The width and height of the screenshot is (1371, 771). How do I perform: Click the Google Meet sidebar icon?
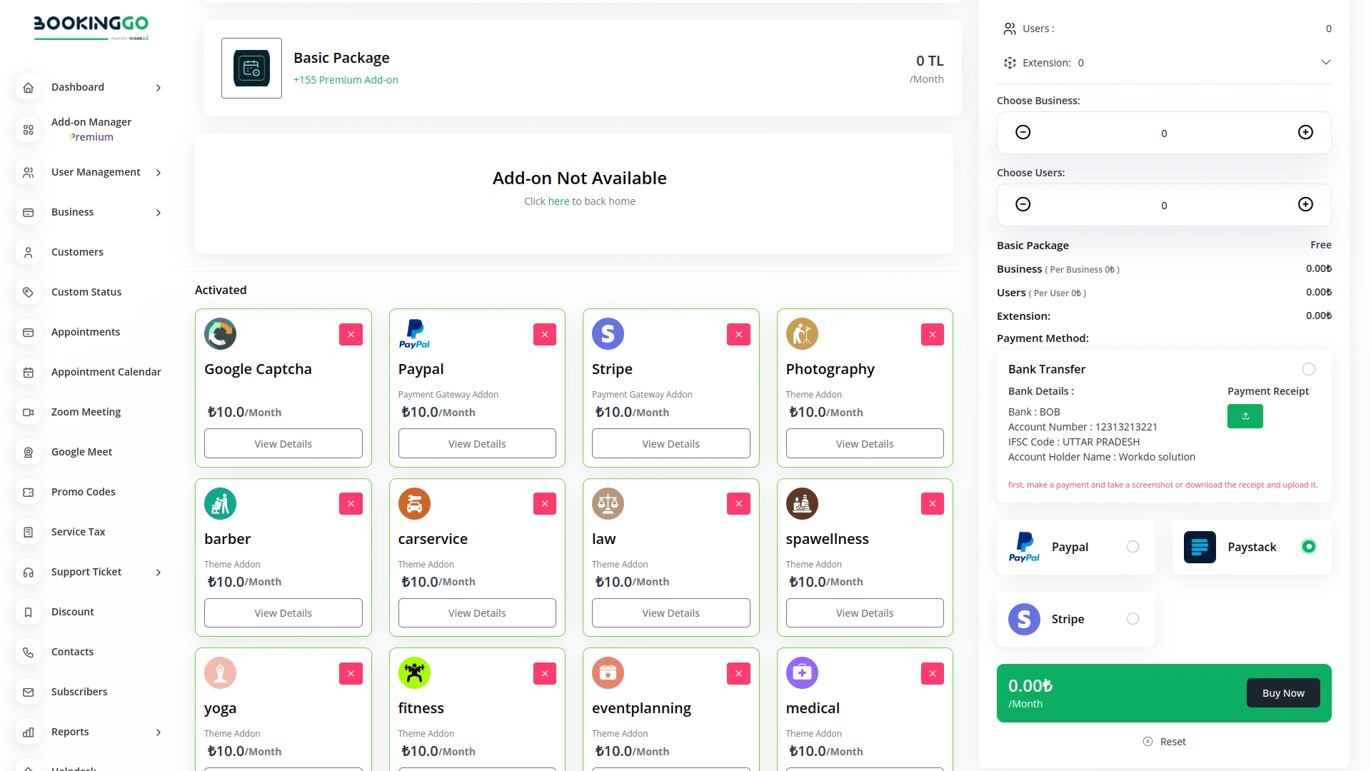point(28,452)
